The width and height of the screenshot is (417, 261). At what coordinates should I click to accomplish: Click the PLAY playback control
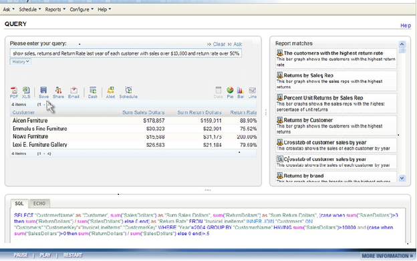45,255
